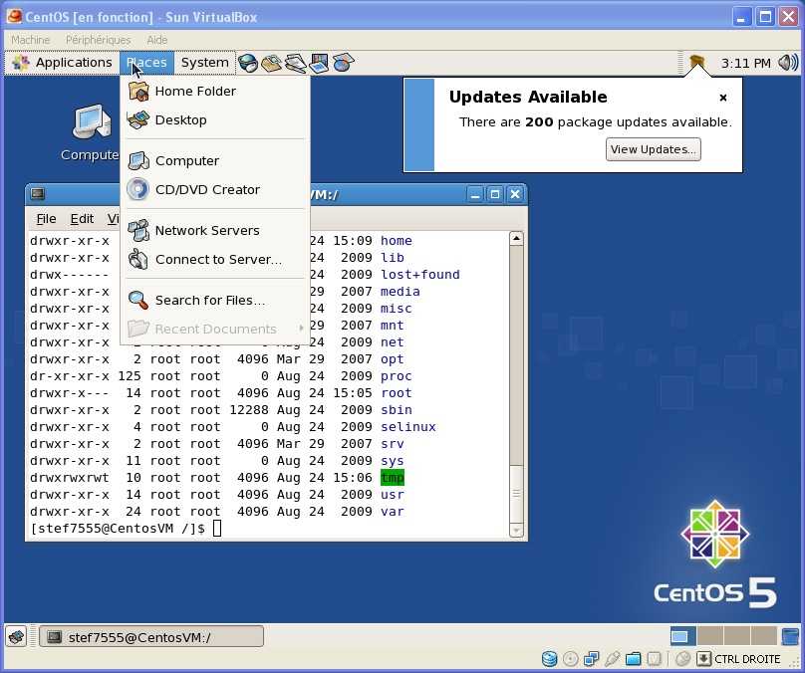805x673 pixels.
Task: Open the volume control speaker icon
Action: 788,63
